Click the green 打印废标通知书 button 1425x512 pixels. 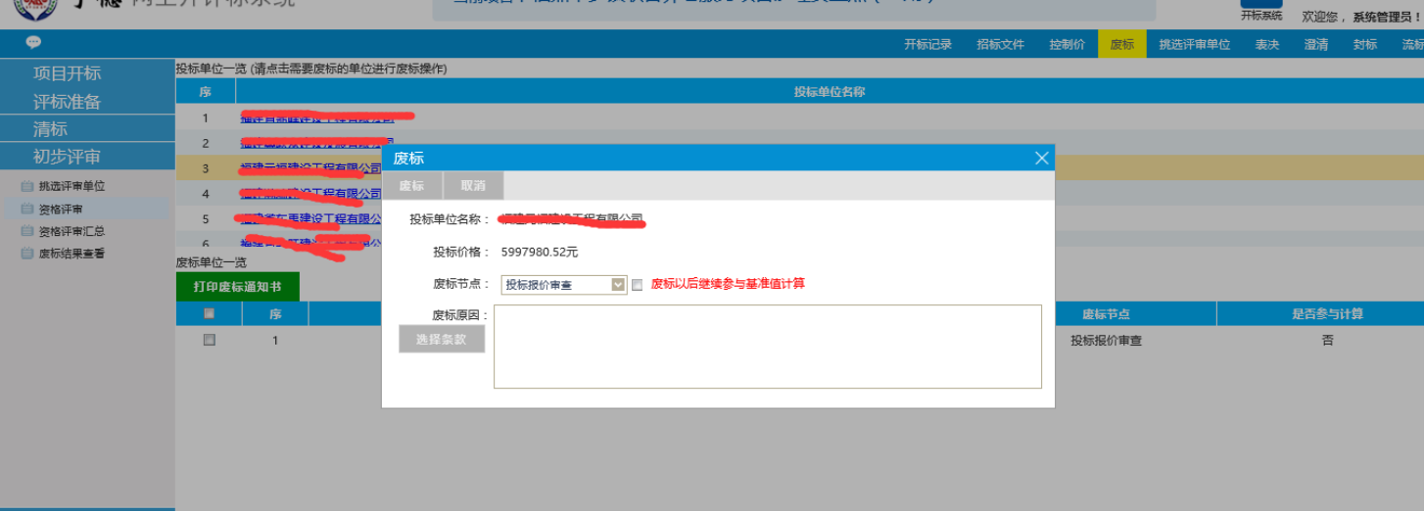point(237,287)
